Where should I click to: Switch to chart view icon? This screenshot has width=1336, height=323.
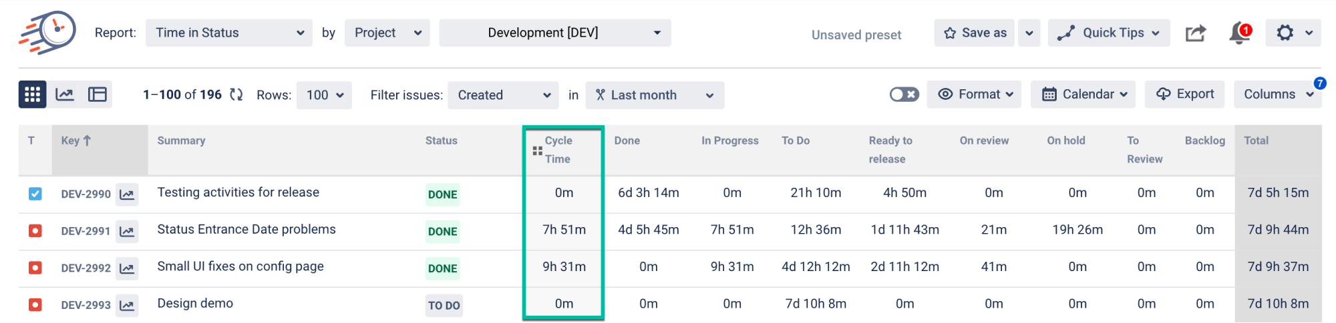click(65, 95)
